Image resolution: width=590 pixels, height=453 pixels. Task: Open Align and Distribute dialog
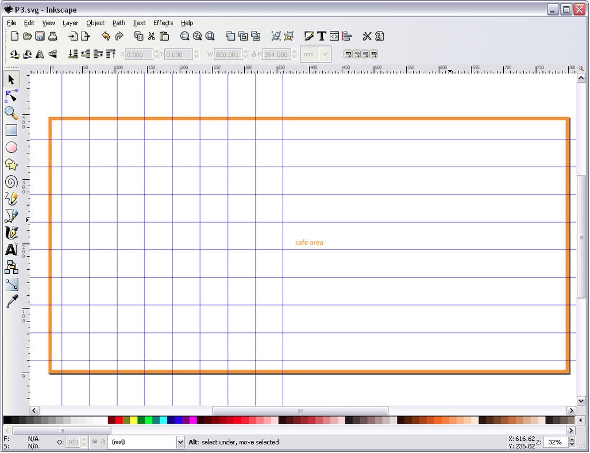347,36
